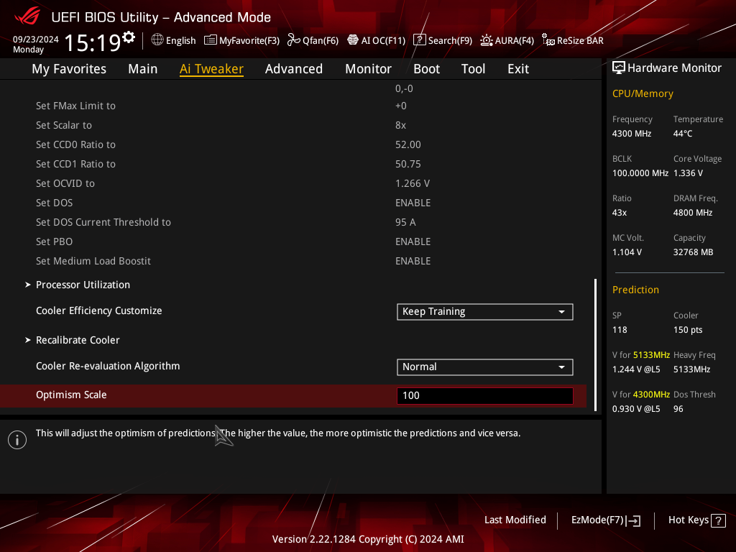The width and height of the screenshot is (736, 552).
Task: Open time settings gear icon
Action: pyautogui.click(x=129, y=37)
